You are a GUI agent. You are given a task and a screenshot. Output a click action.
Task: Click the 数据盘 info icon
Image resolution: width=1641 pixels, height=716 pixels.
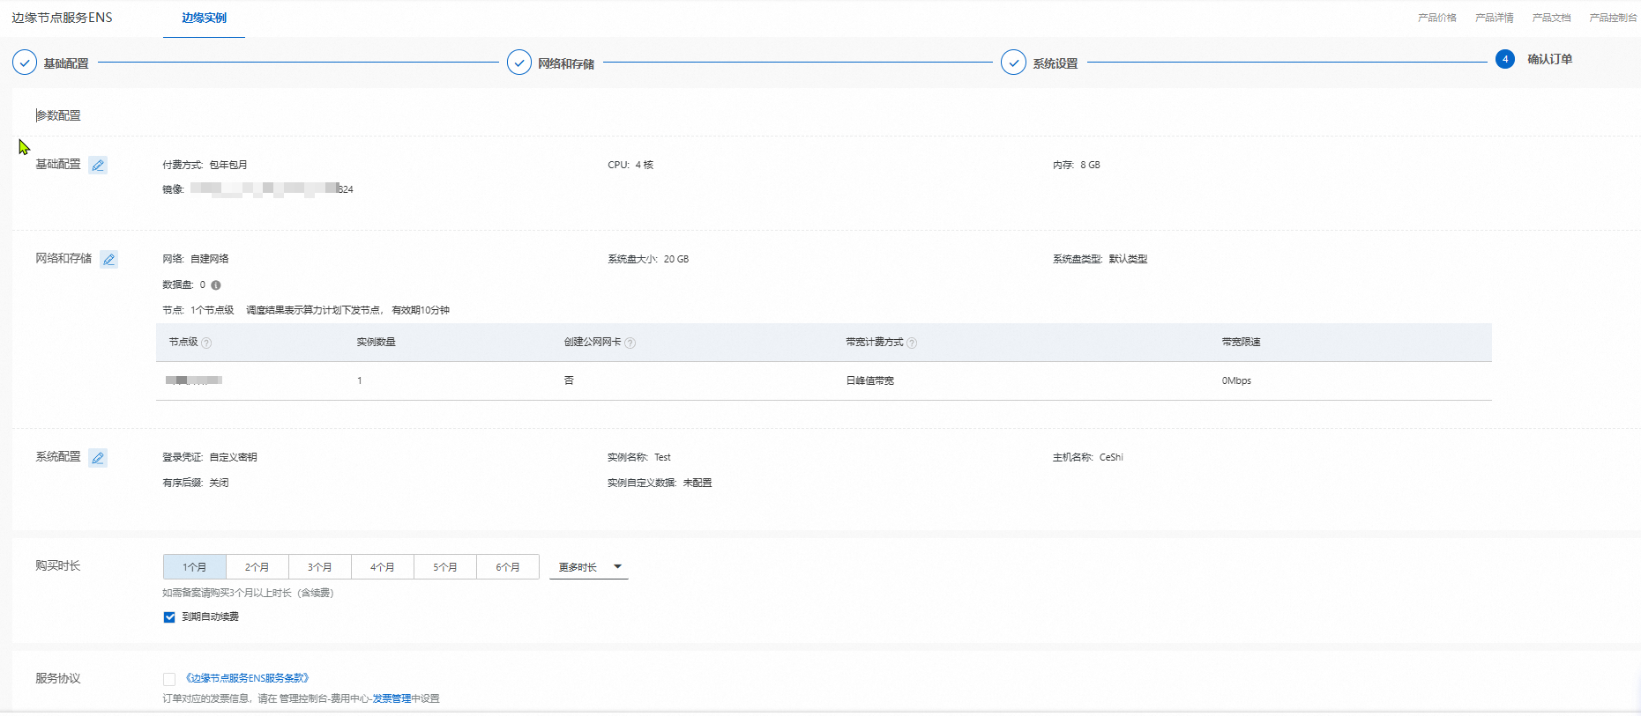pos(216,285)
